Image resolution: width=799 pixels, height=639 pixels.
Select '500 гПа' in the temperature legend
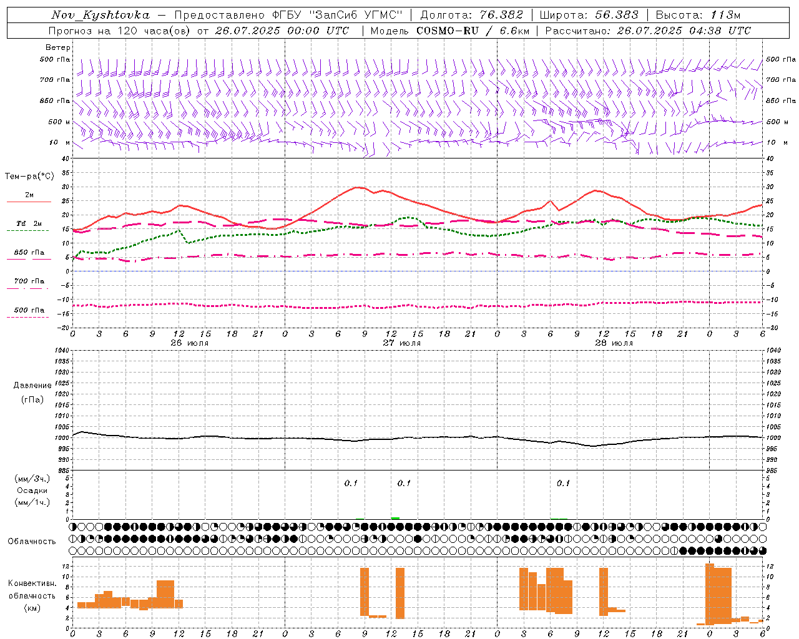point(29,310)
